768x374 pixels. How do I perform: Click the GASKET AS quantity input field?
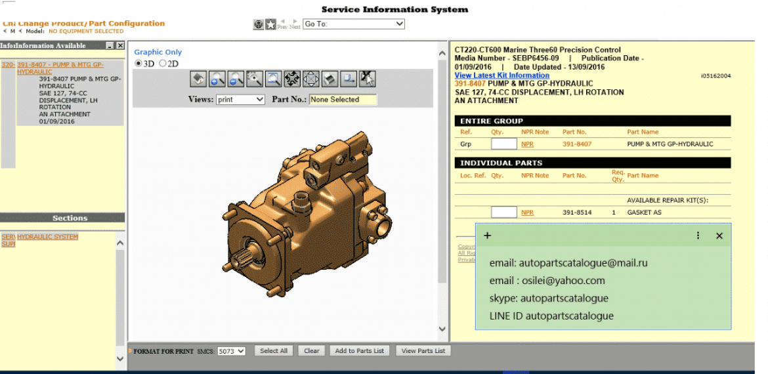504,213
